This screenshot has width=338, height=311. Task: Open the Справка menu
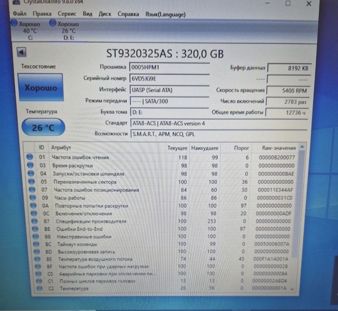click(x=128, y=14)
